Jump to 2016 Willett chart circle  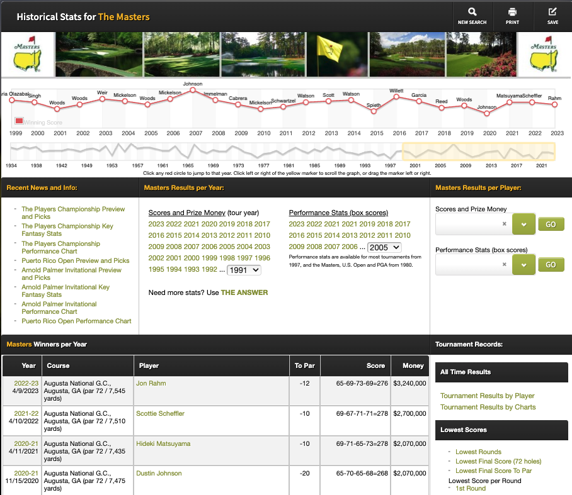396,96
